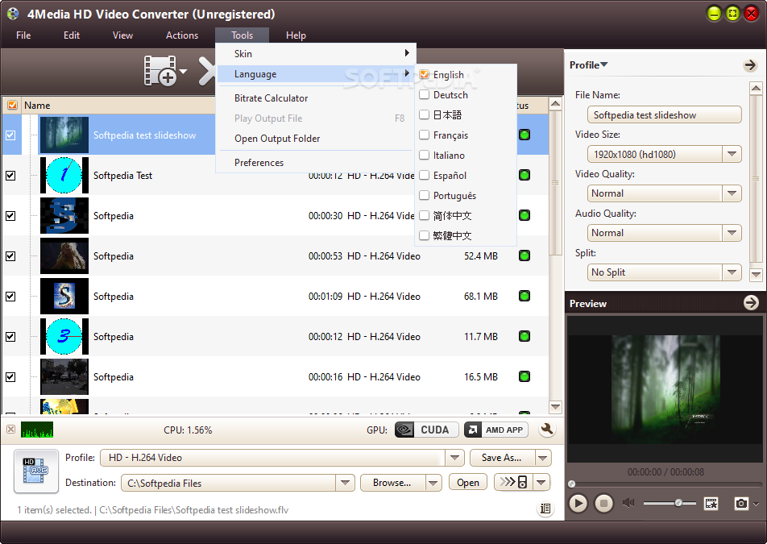Play the preview video
This screenshot has height=544, width=767.
coord(578,503)
